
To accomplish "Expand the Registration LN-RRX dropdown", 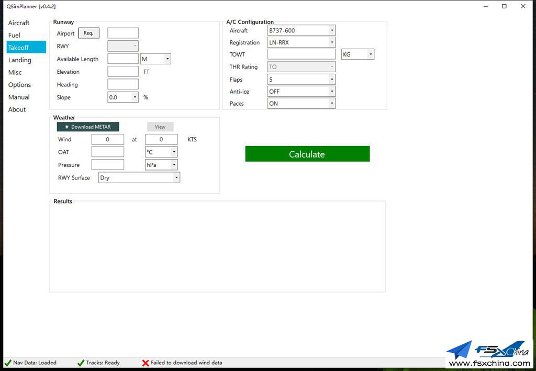I will pos(301,42).
